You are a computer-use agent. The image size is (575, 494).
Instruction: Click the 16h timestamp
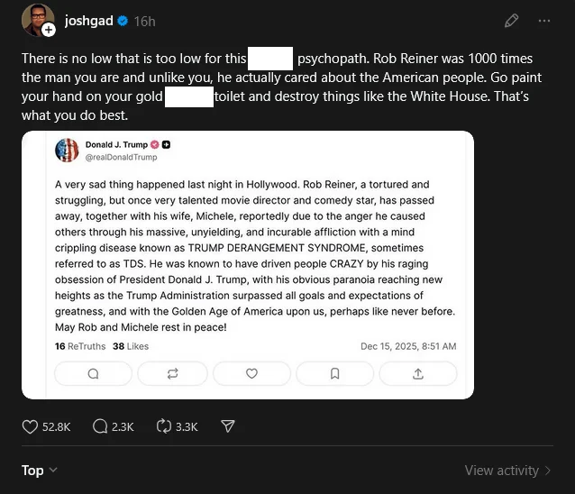click(x=144, y=20)
